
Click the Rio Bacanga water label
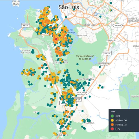click(71, 31)
